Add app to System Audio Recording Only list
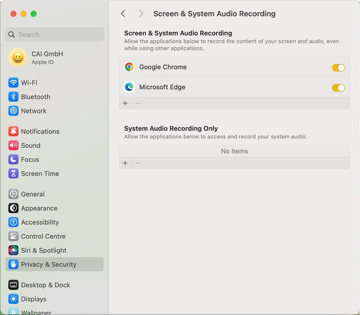The image size is (360, 315). 125,163
